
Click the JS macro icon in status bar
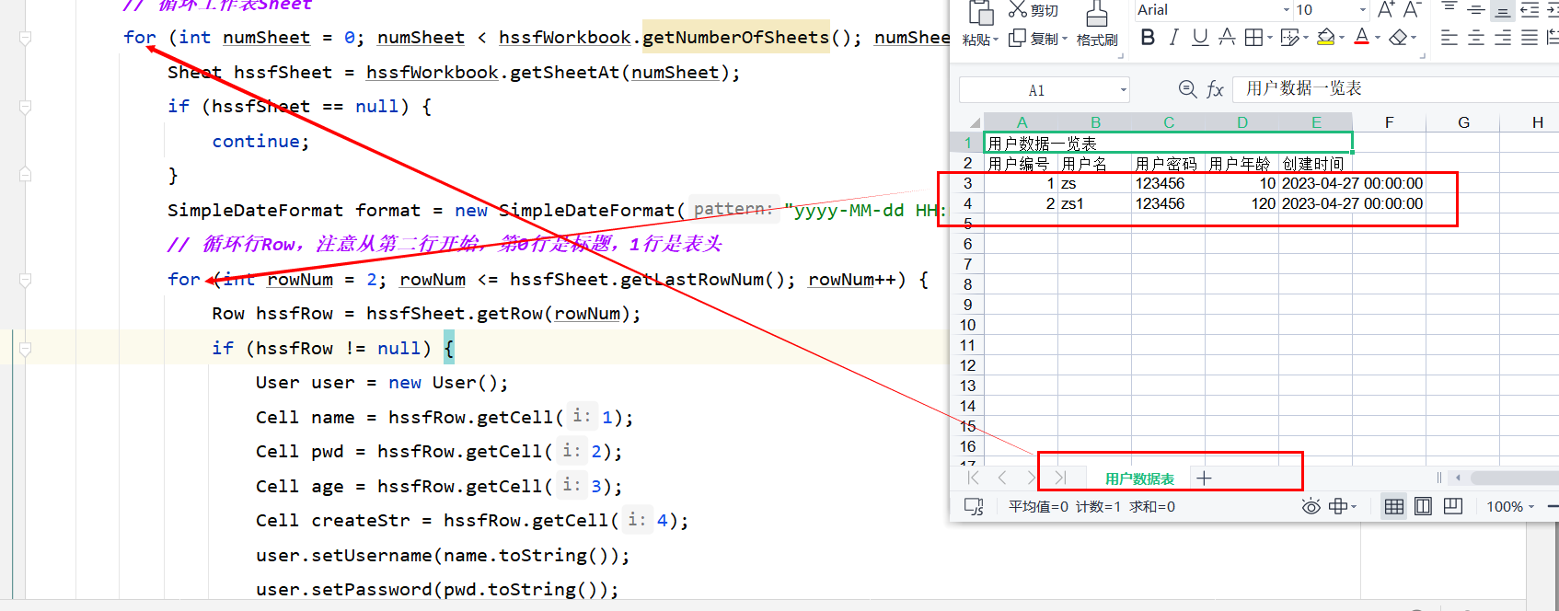[974, 506]
